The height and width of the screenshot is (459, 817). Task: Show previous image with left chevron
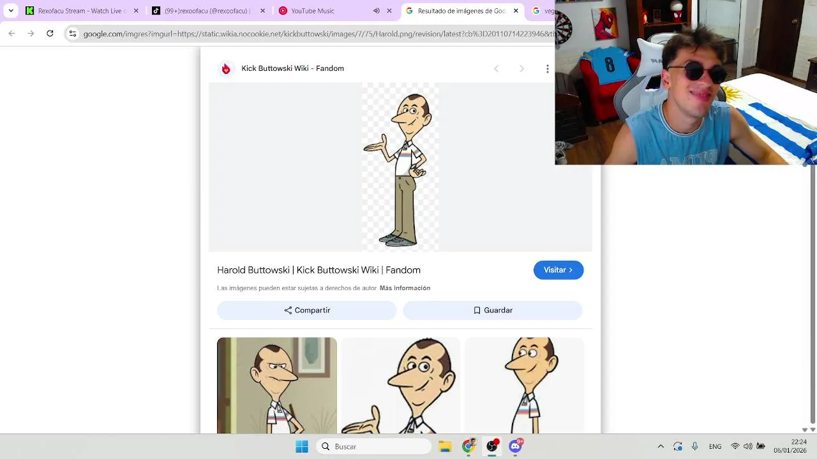click(x=496, y=69)
